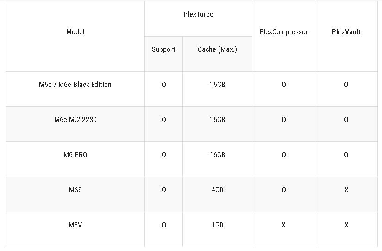Click the PlexCompressor column header
Viewport: 382px width, 251px height.
tap(283, 32)
